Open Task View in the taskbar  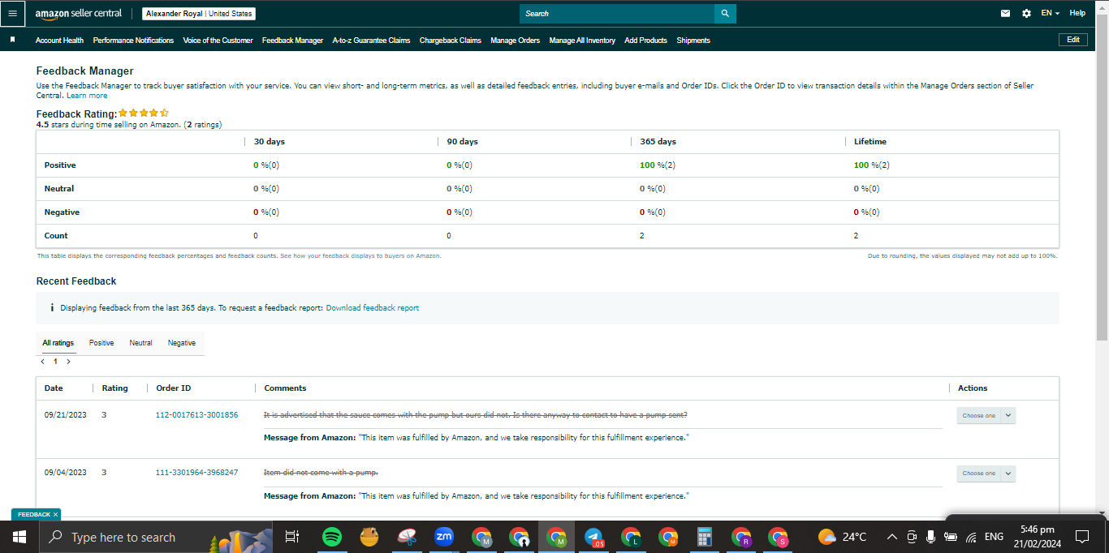[292, 537]
